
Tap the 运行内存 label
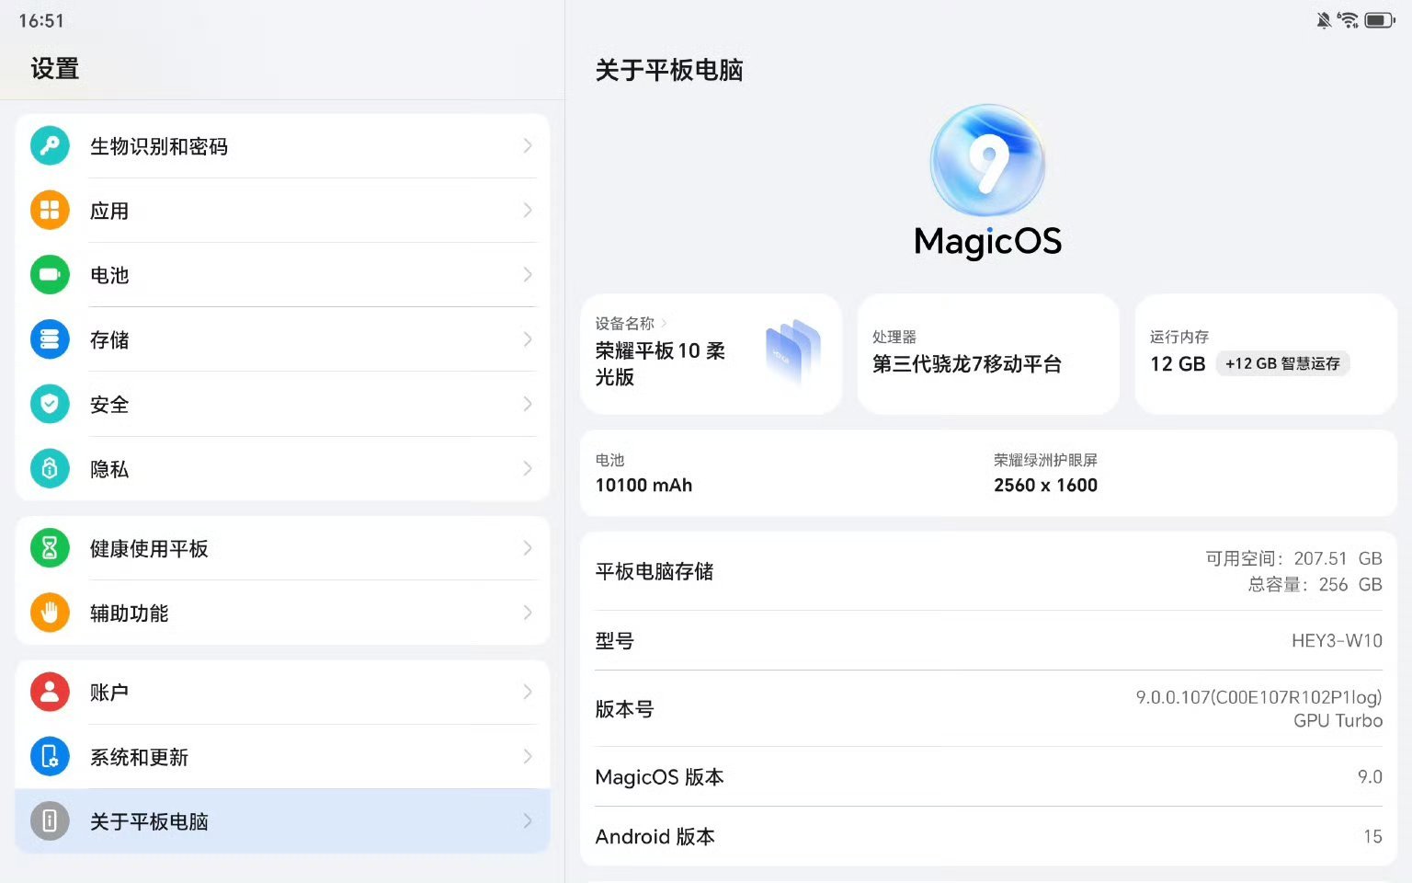point(1179,337)
